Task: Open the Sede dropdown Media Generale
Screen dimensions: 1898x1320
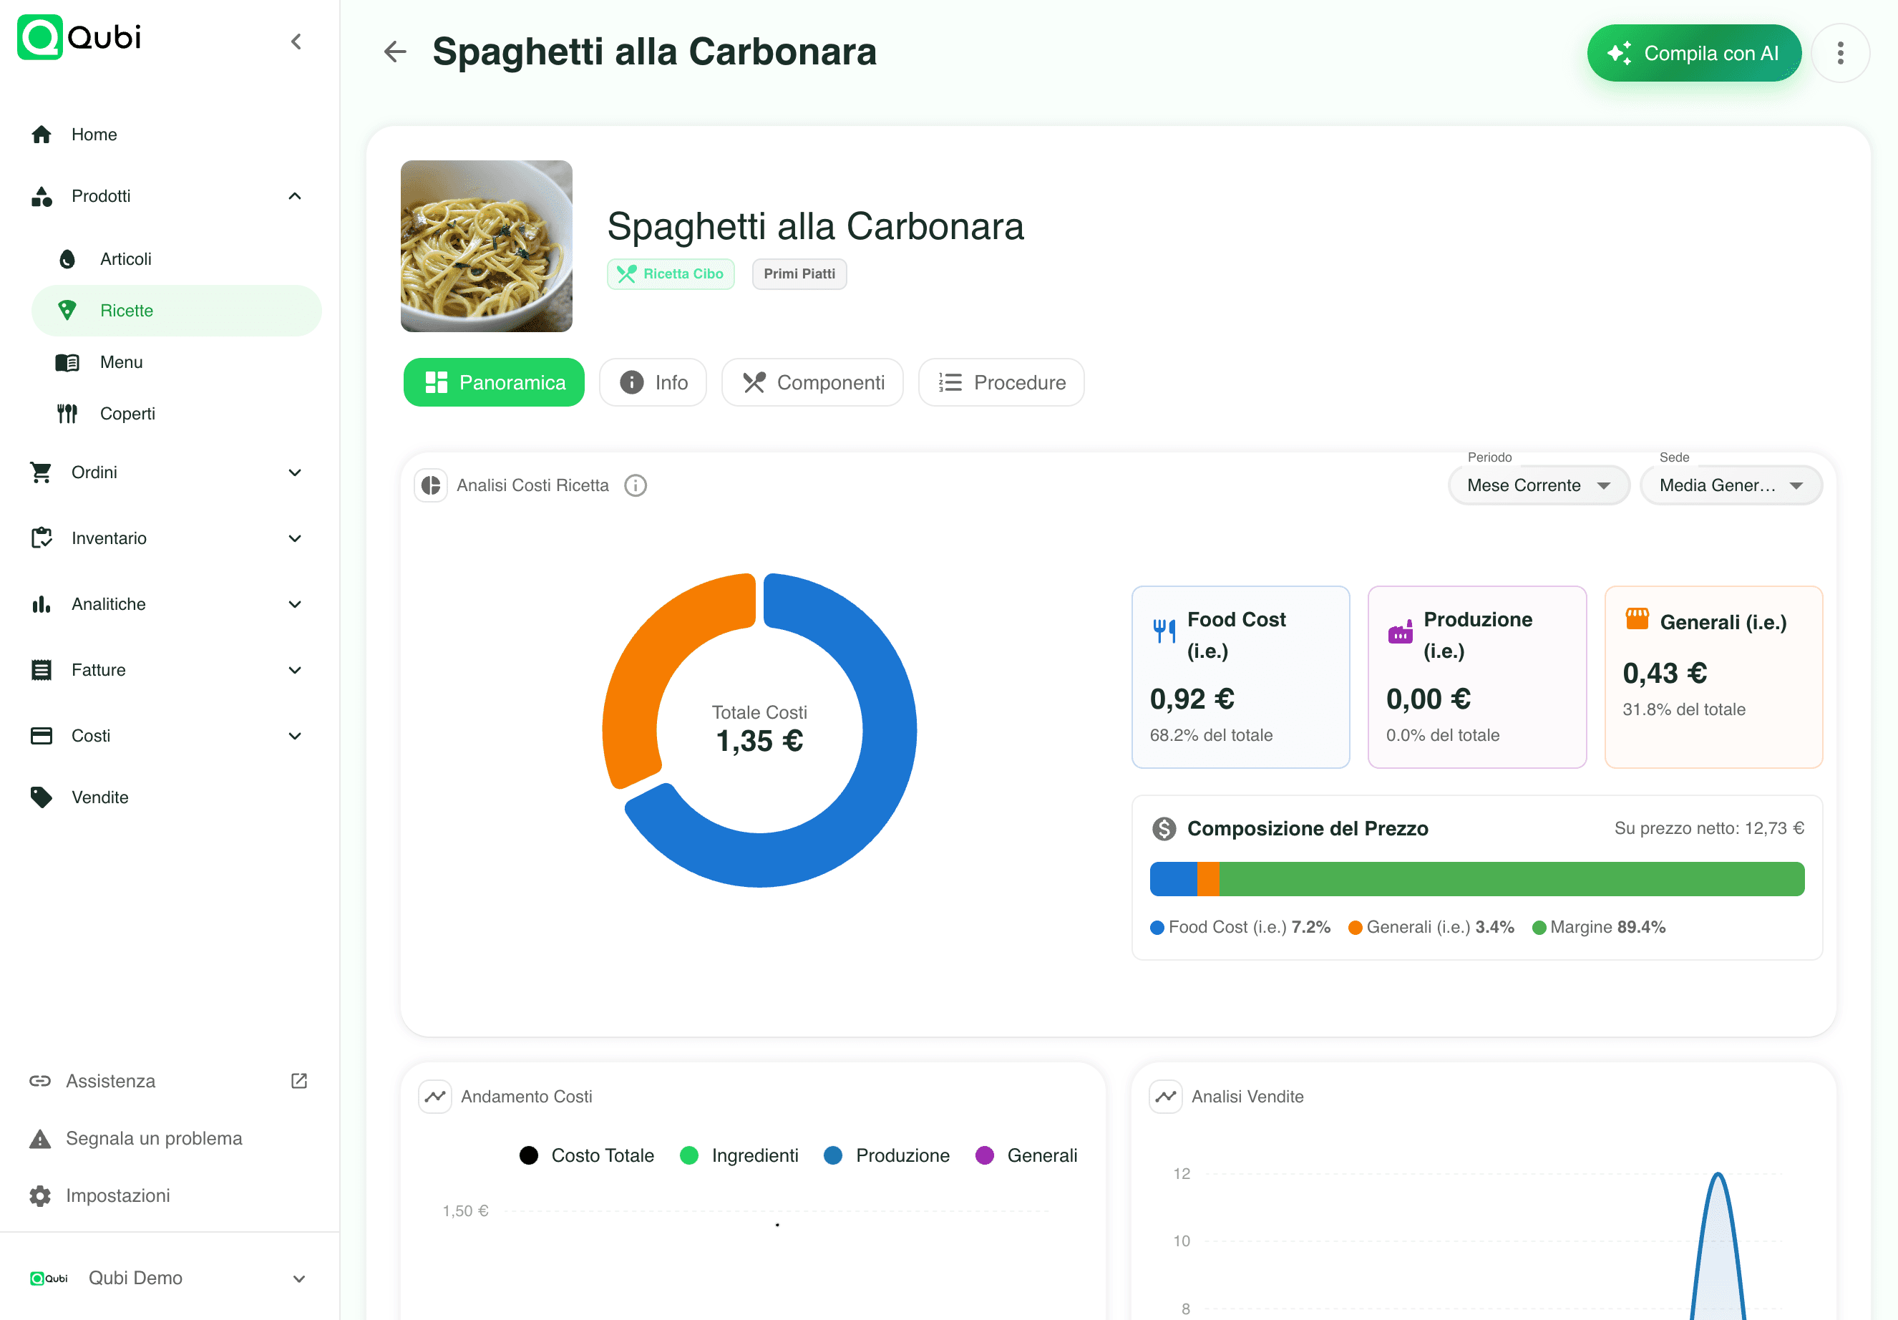Action: 1729,485
